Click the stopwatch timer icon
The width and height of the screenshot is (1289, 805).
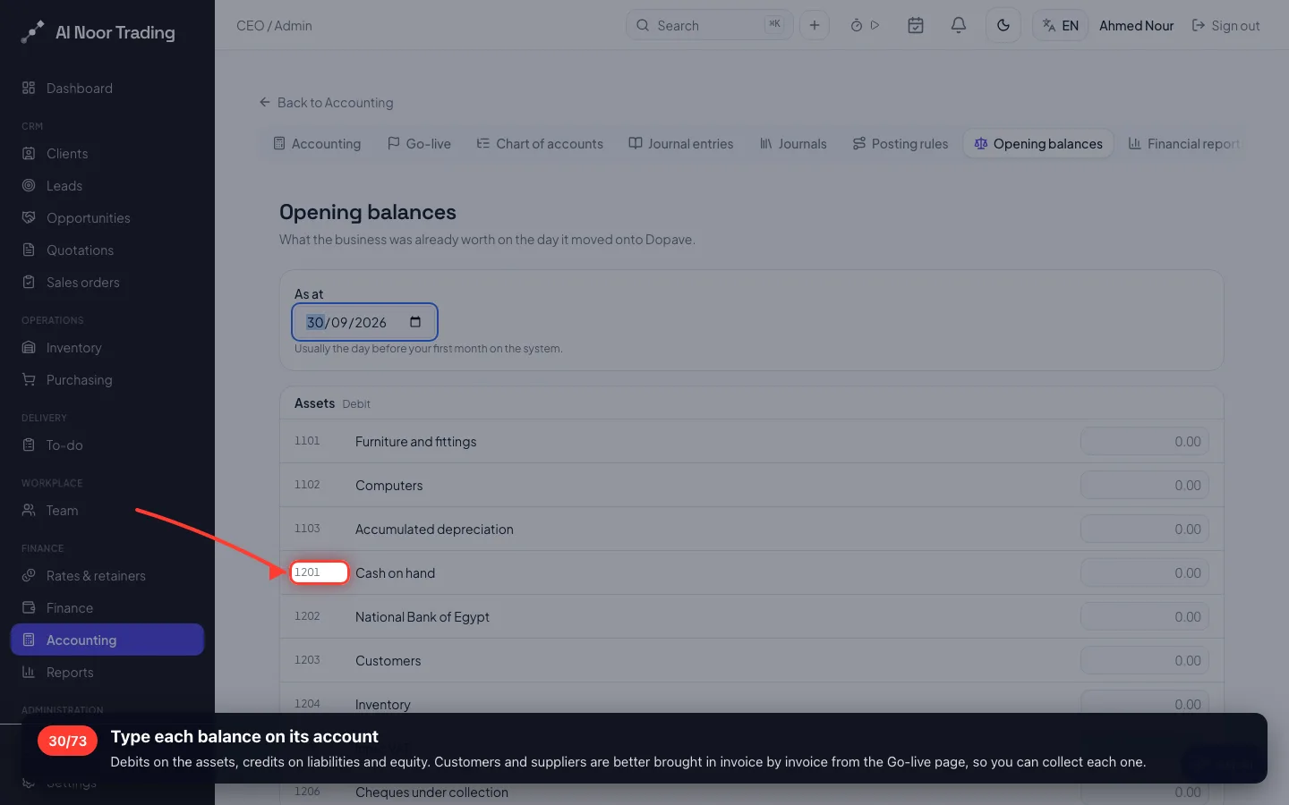(x=856, y=25)
